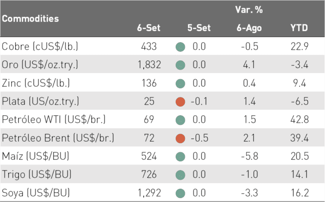Click Petróleo Brent YTD value 39.4
The image size is (325, 202).
[x=300, y=138]
